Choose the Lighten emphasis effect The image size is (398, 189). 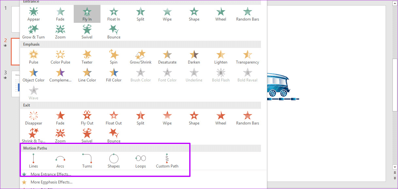(x=221, y=57)
